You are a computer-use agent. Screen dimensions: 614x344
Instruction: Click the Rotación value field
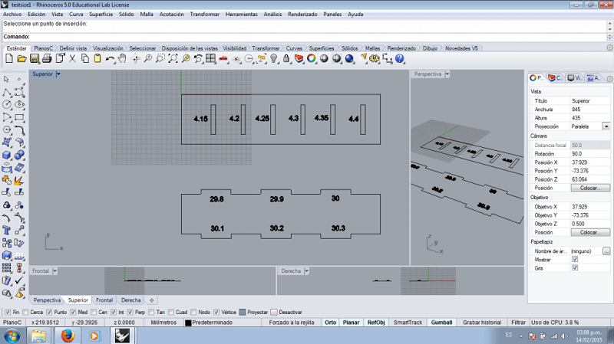coord(589,154)
